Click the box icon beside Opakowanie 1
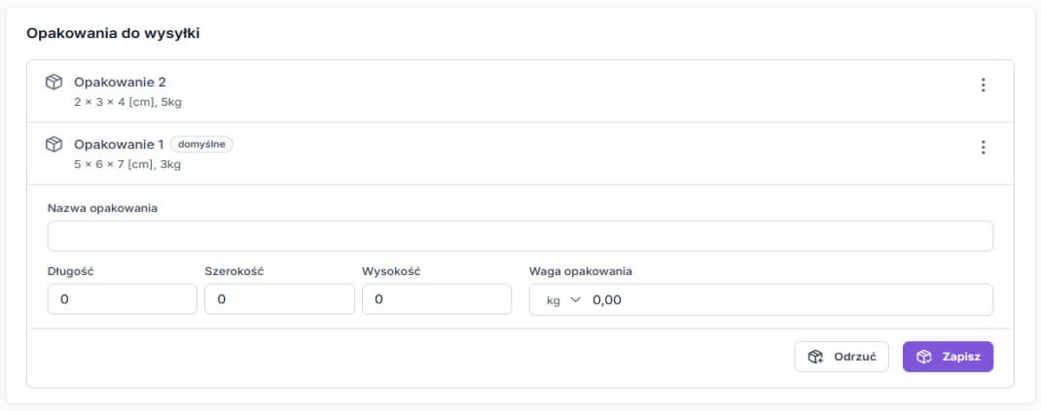 (x=54, y=145)
